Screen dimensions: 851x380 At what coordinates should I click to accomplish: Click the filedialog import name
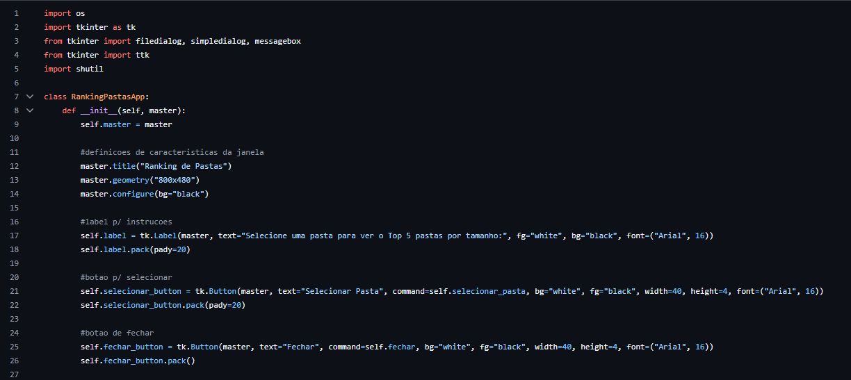pos(156,41)
